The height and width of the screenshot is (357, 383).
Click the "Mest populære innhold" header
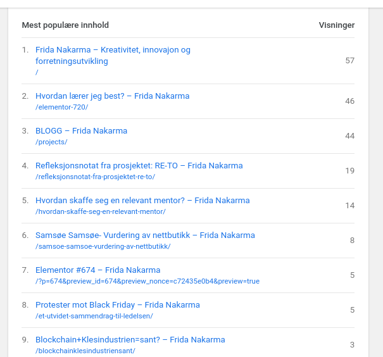click(65, 25)
